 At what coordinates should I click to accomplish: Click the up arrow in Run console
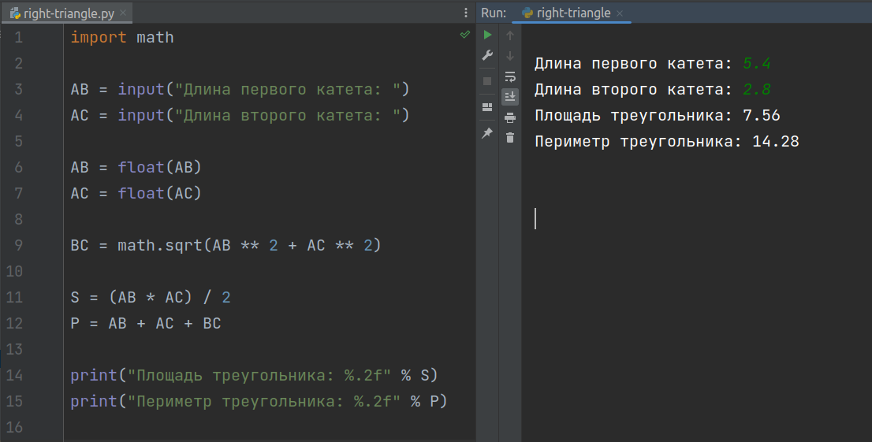tap(510, 35)
